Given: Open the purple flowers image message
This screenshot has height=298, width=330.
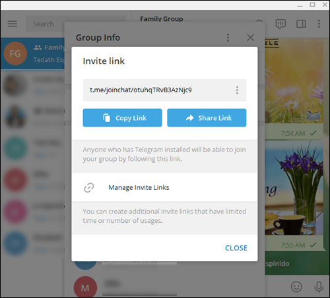Looking at the screenshot, I should (x=294, y=188).
